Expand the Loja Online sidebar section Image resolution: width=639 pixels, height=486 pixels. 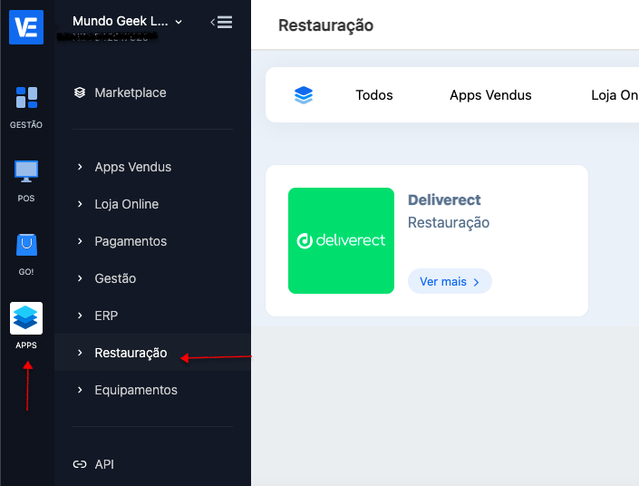click(x=126, y=204)
